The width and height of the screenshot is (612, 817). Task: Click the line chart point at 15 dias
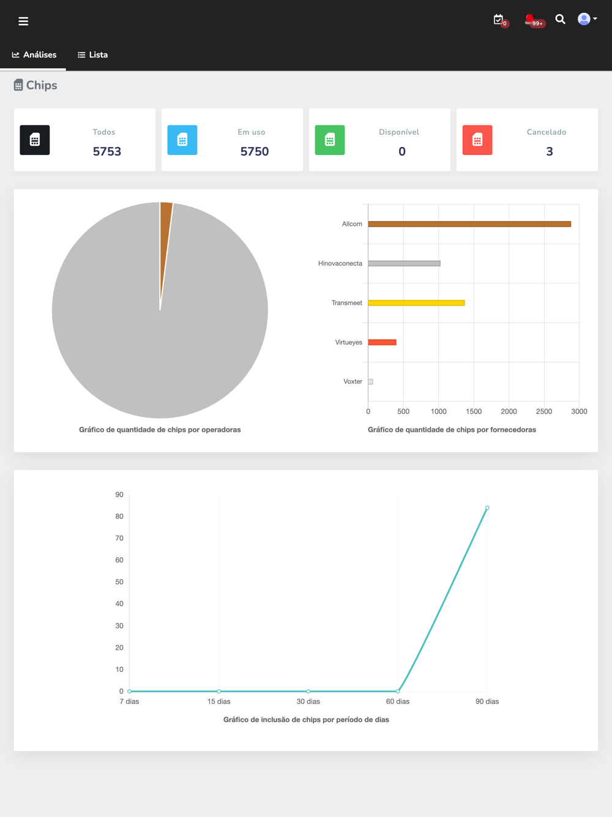[218, 691]
